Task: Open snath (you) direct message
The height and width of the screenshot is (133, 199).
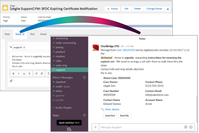Action: pos(69,87)
